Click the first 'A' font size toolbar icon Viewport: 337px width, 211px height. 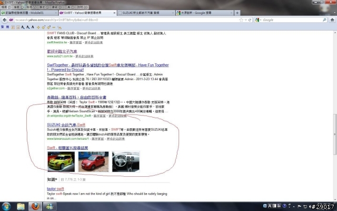click(23, 27)
